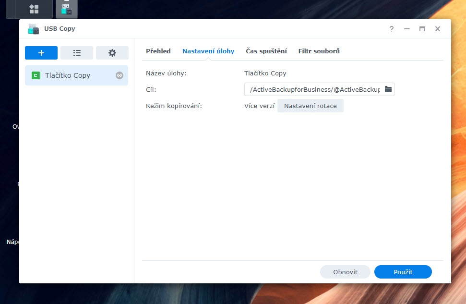Image resolution: width=466 pixels, height=304 pixels.
Task: Browse destination with the folder icon
Action: pyautogui.click(x=388, y=89)
